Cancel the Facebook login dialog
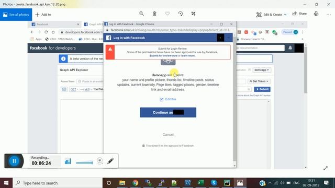The height and width of the screenshot is (188, 335). coord(168,135)
